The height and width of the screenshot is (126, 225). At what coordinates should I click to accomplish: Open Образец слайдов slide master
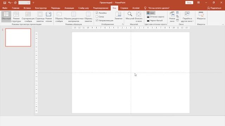pos(59,17)
